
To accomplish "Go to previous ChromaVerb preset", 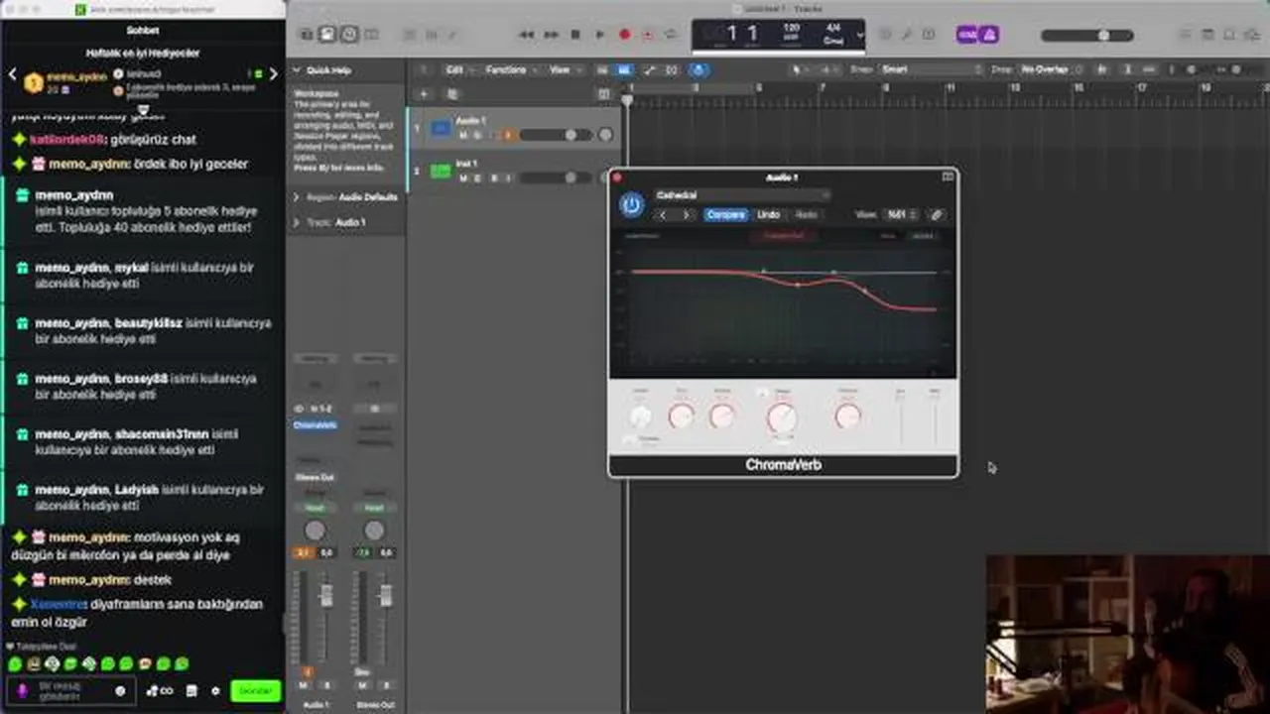I will tap(664, 215).
